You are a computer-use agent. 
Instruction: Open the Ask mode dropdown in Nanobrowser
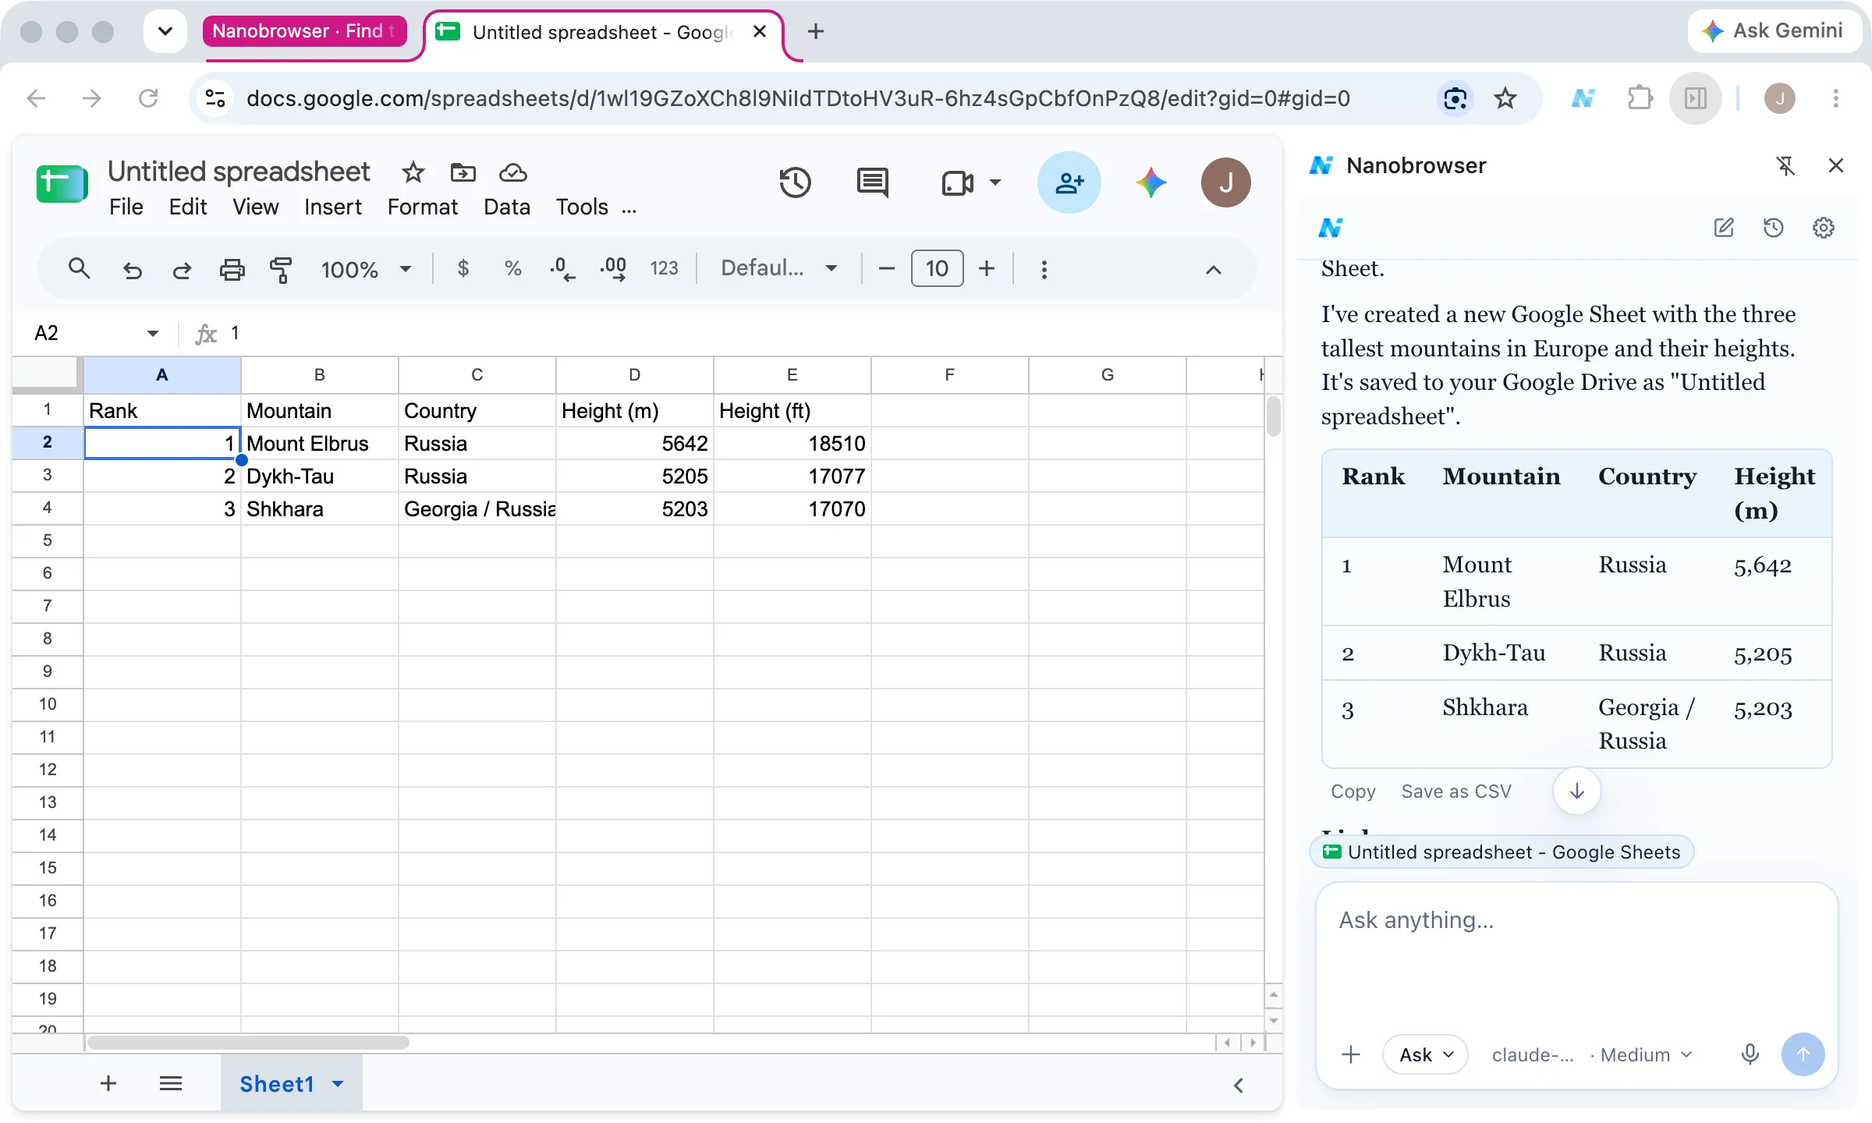(1425, 1054)
